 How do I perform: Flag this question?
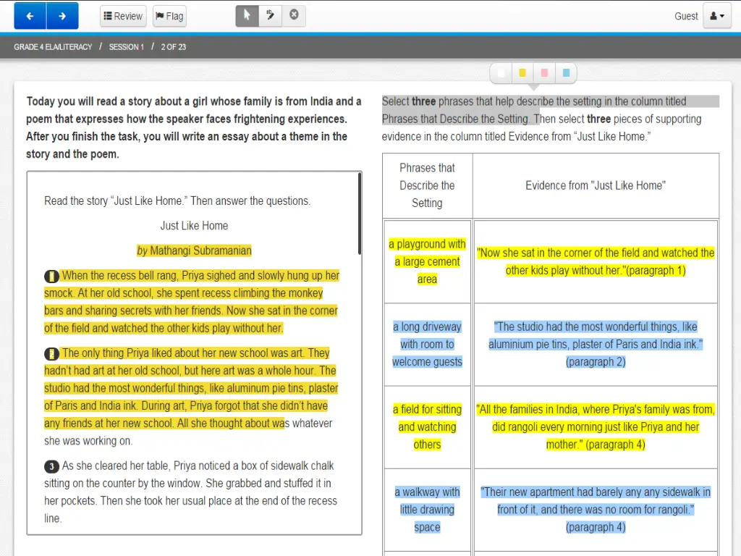point(169,16)
